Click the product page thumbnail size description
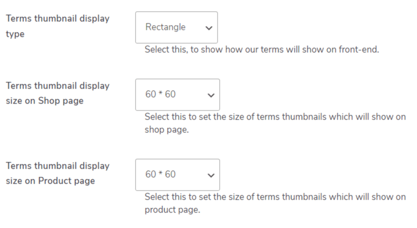This screenshot has height=228, width=417. (275, 197)
